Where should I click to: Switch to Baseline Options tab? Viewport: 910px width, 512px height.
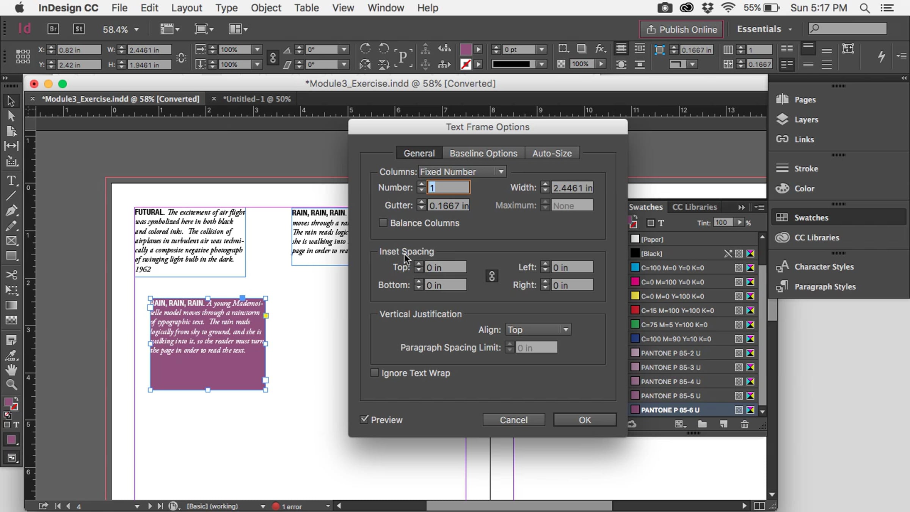coord(483,153)
